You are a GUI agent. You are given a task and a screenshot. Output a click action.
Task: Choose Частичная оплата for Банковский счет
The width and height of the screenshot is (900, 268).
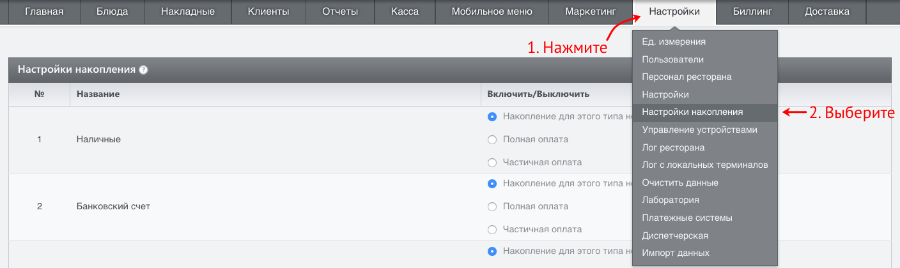492,230
